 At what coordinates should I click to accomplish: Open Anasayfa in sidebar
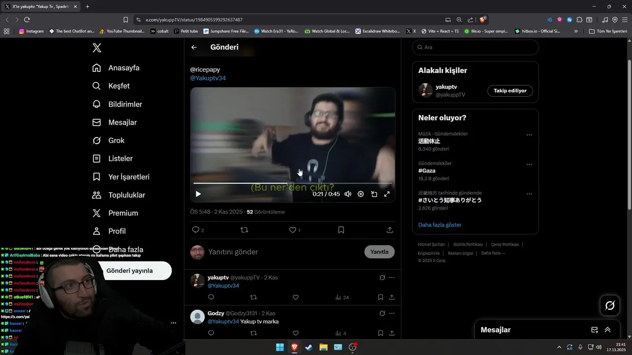coord(116,68)
